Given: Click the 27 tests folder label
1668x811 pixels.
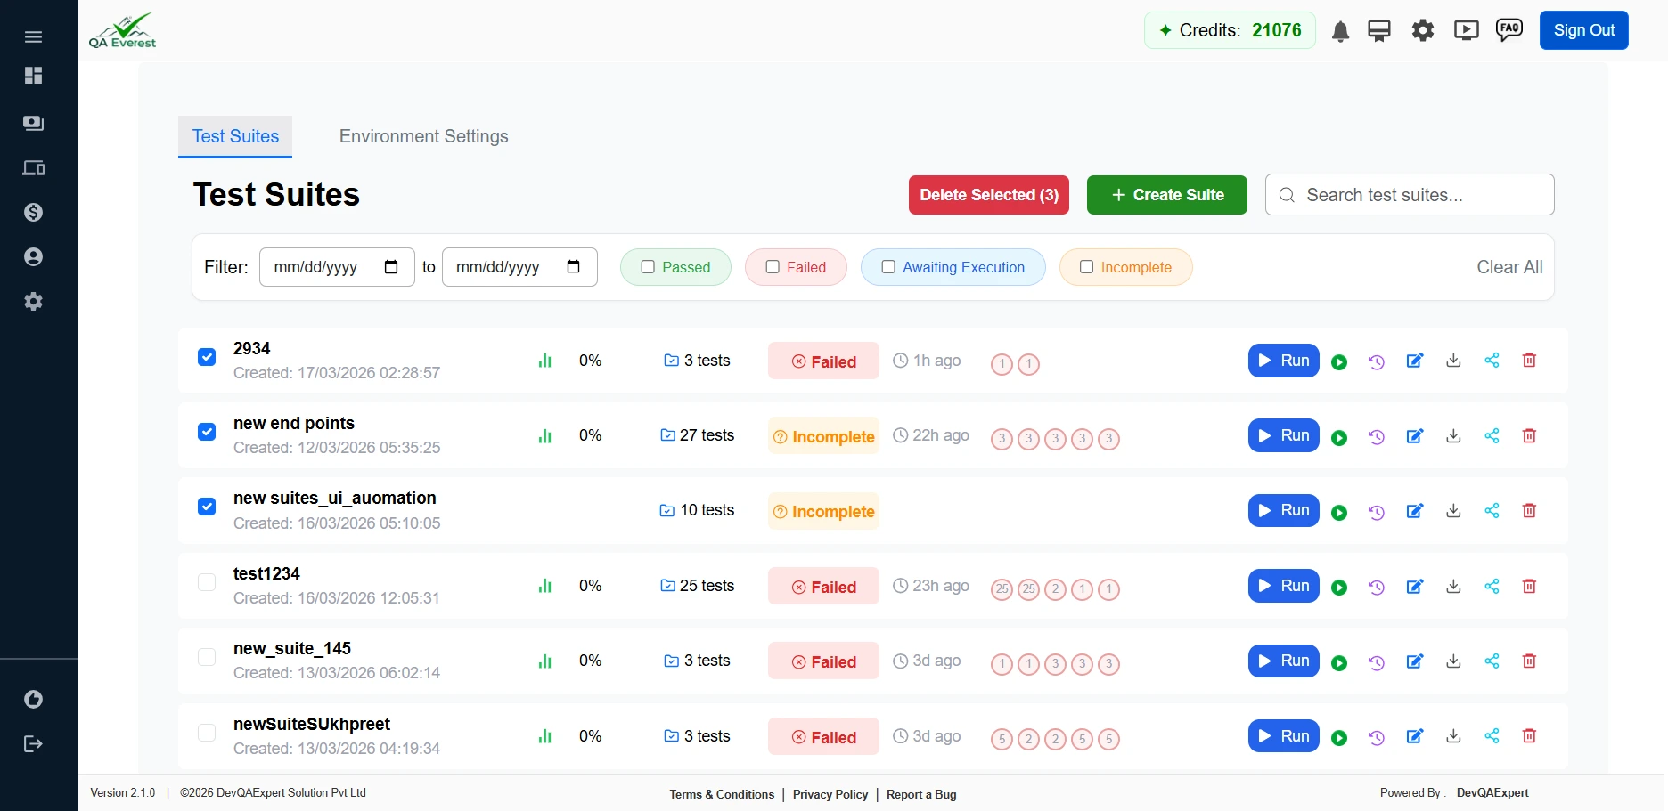Looking at the screenshot, I should (x=697, y=435).
